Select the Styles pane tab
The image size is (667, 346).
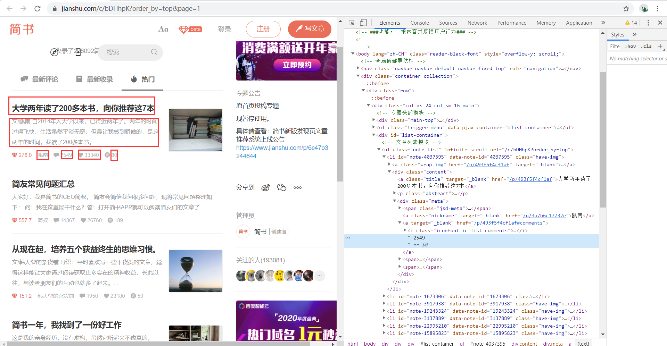click(618, 34)
